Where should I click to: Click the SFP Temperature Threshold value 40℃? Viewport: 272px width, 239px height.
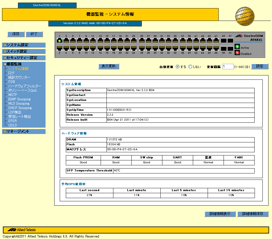point(117,171)
